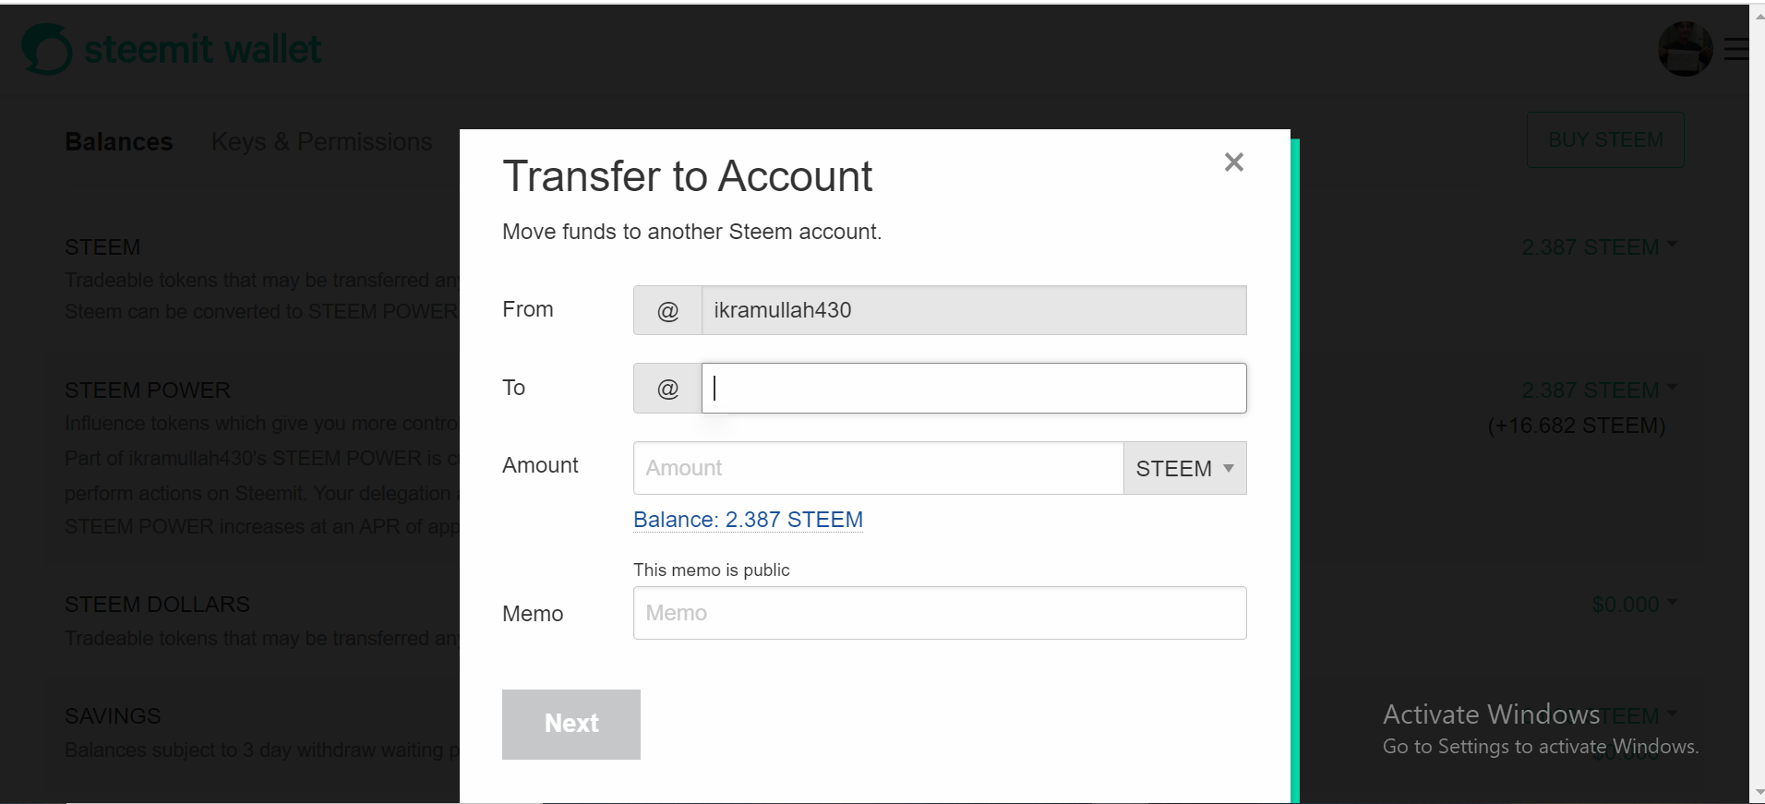Click the SAVINGS heading
The width and height of the screenshot is (1765, 804).
coord(113,716)
